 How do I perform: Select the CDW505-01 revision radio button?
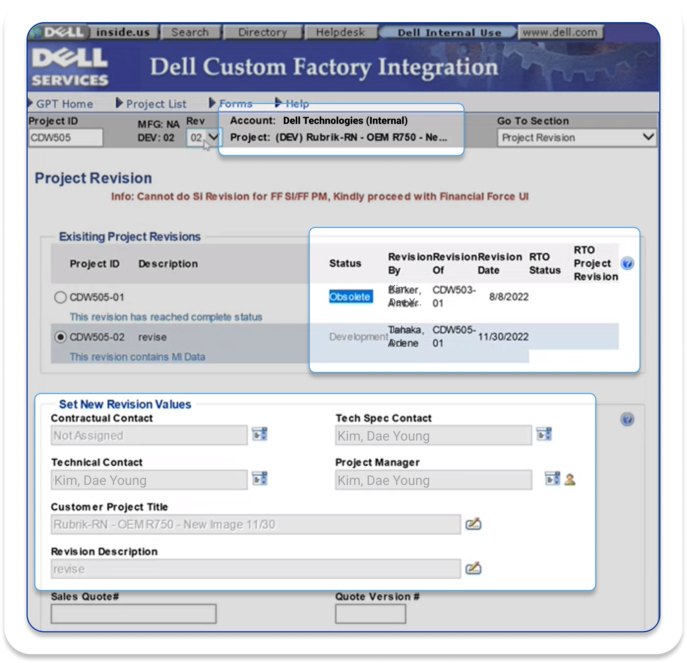point(60,297)
